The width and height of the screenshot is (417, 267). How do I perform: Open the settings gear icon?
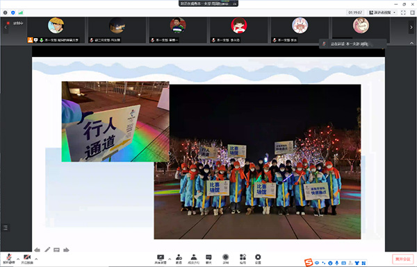click(x=258, y=259)
